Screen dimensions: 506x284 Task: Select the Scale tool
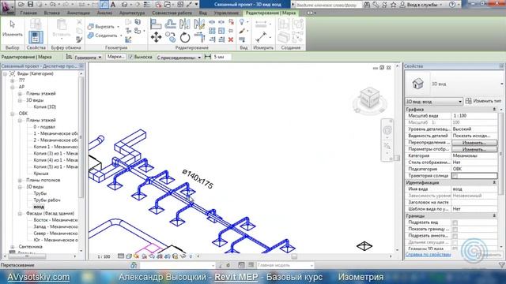pos(221,31)
